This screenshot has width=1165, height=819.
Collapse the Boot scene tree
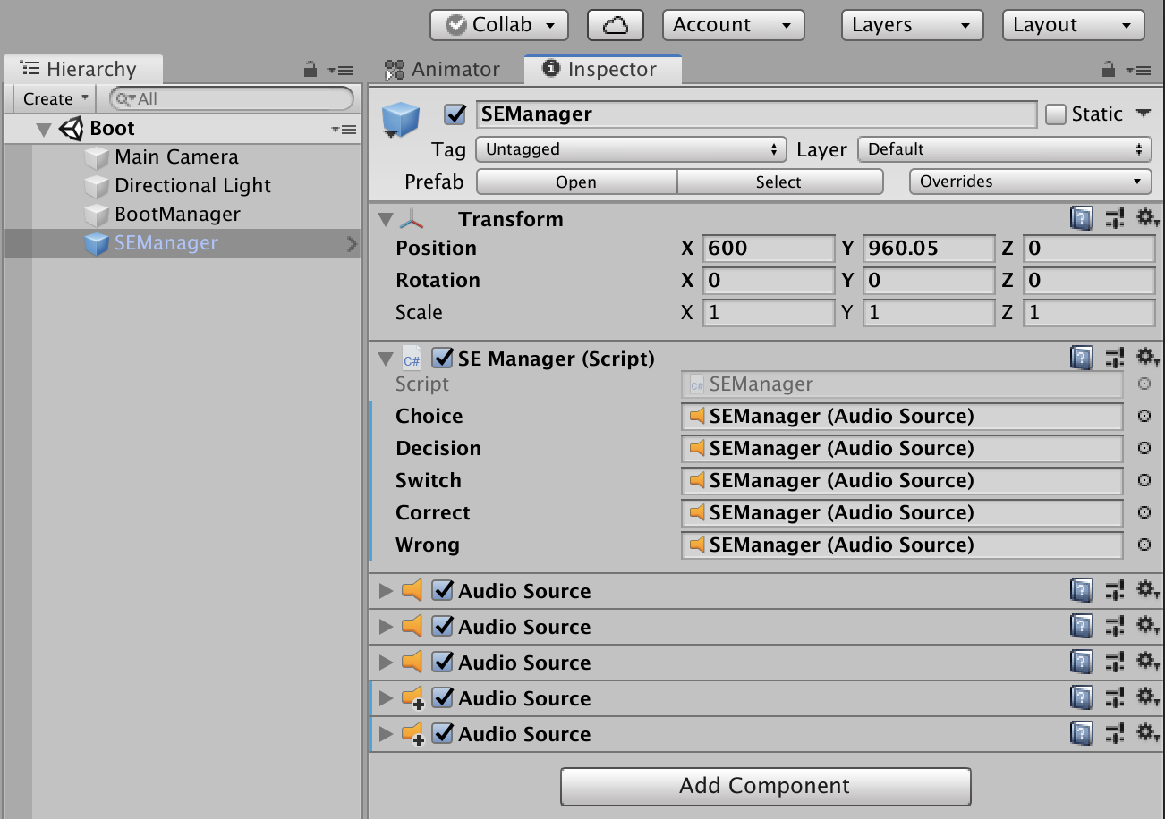click(x=44, y=130)
